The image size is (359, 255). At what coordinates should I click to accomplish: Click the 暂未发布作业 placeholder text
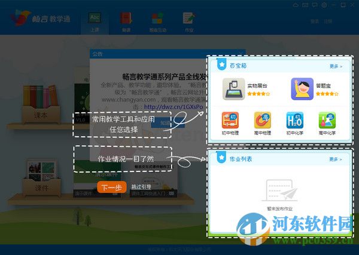pyautogui.click(x=279, y=208)
